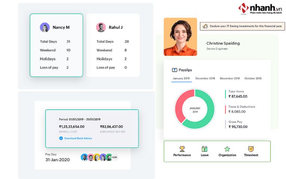Click the Performance trophy icon
286x179 pixels.
182,149
